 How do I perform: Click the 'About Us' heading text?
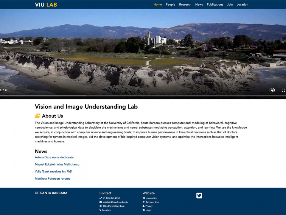52,116
